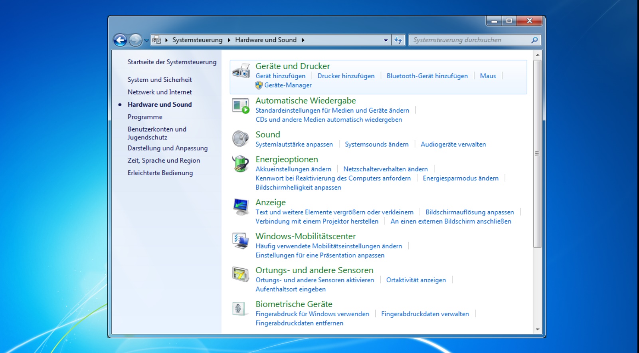Click the vertical scrollbar thumb

[537, 153]
